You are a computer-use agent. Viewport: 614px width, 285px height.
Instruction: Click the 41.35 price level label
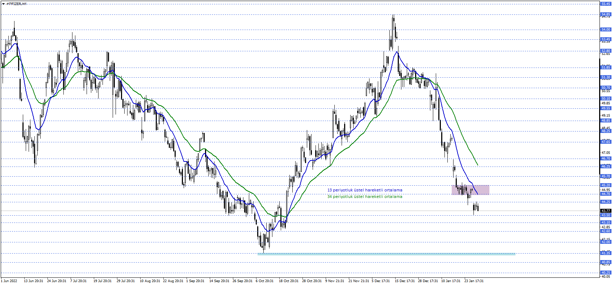pyautogui.click(x=605, y=253)
